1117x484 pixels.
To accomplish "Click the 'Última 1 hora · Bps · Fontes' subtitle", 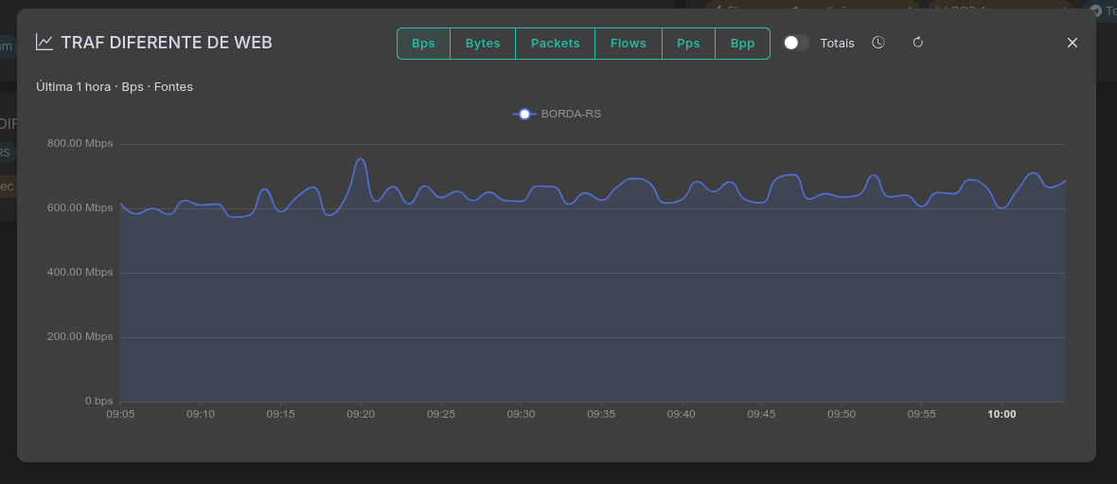I will coord(115,87).
